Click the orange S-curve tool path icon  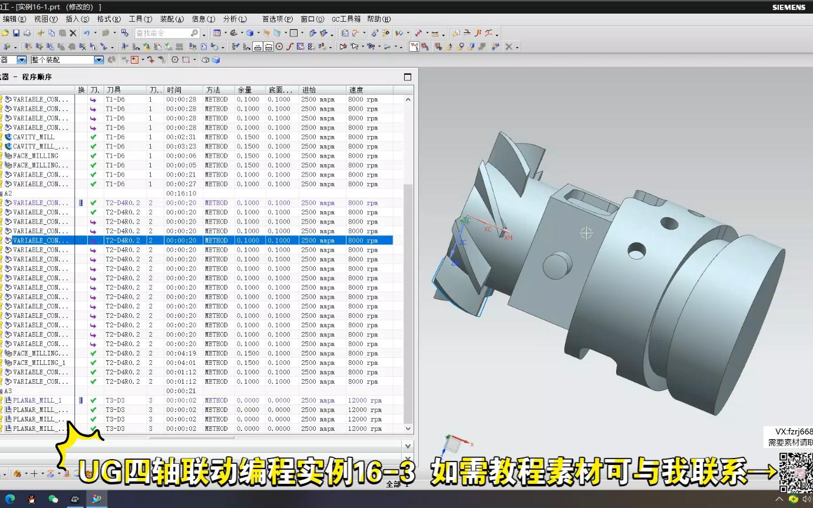coord(290,47)
